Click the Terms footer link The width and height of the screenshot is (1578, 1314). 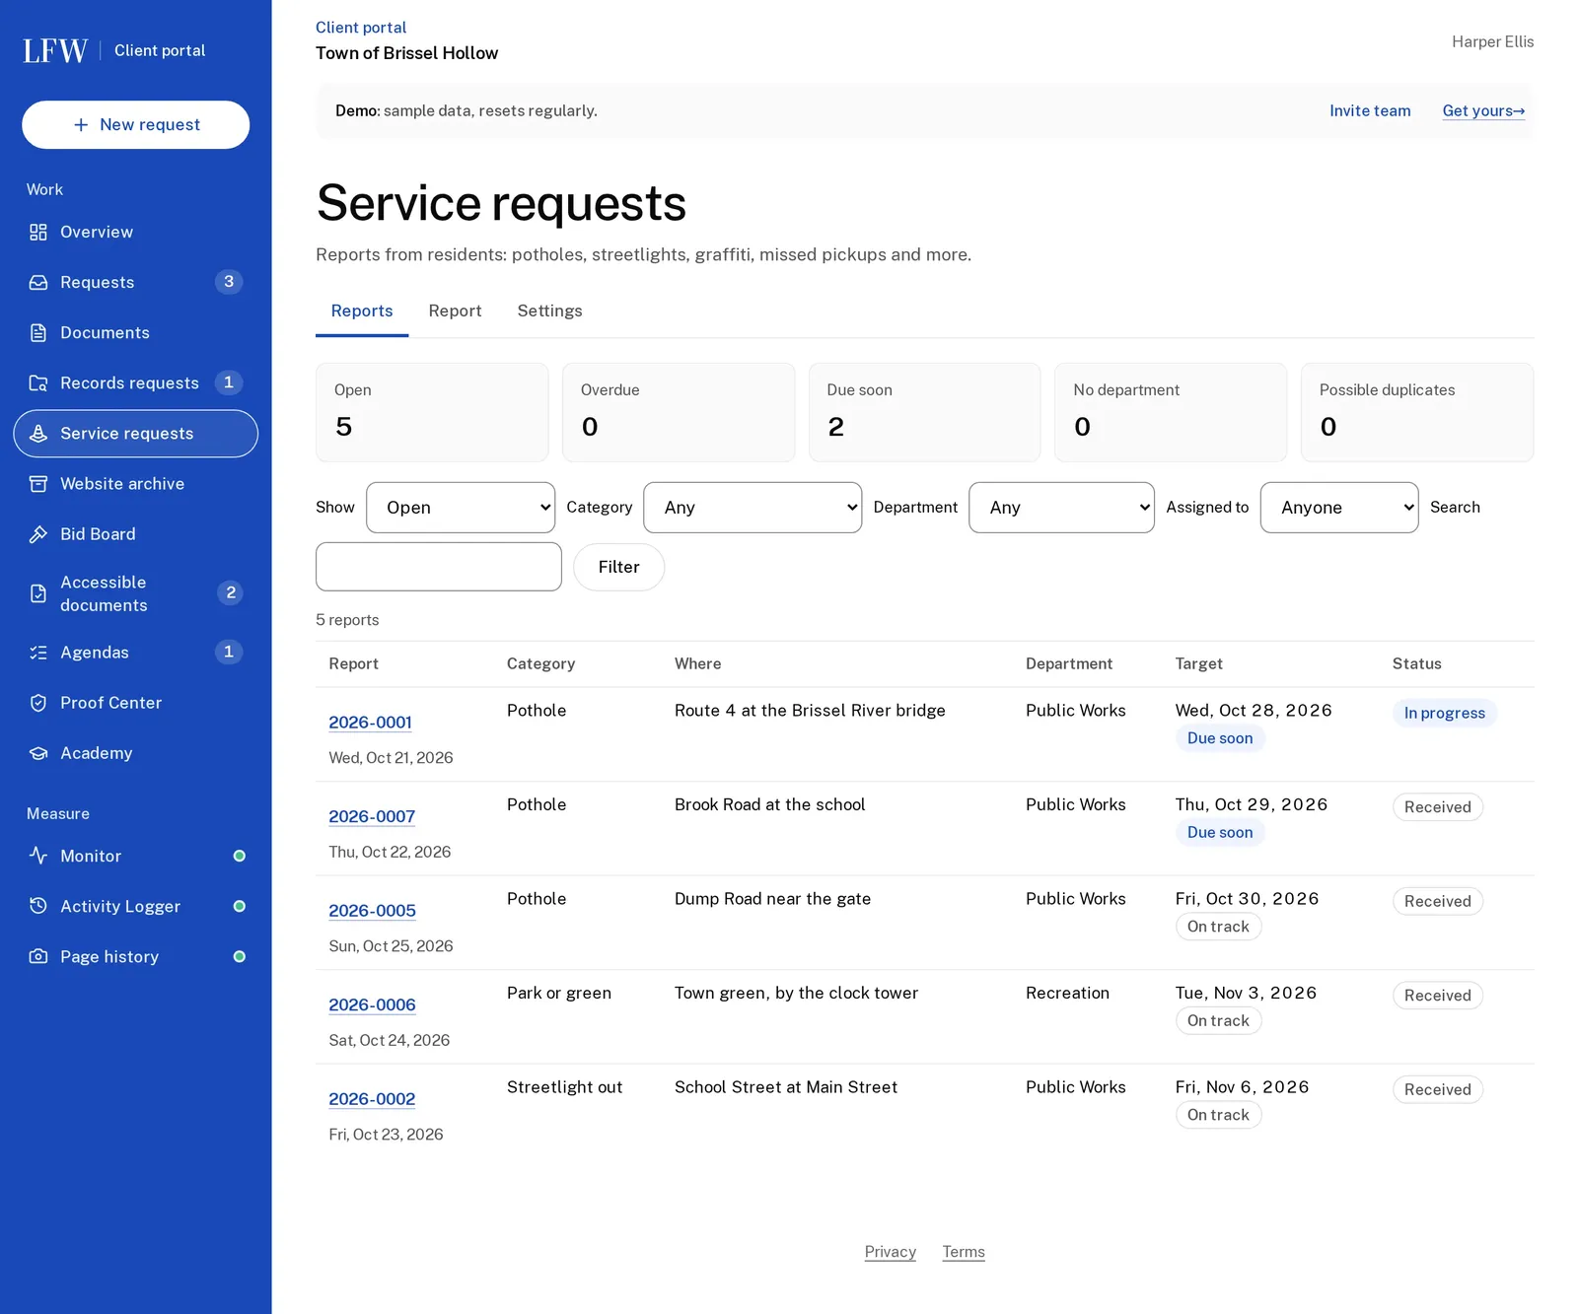(x=964, y=1252)
